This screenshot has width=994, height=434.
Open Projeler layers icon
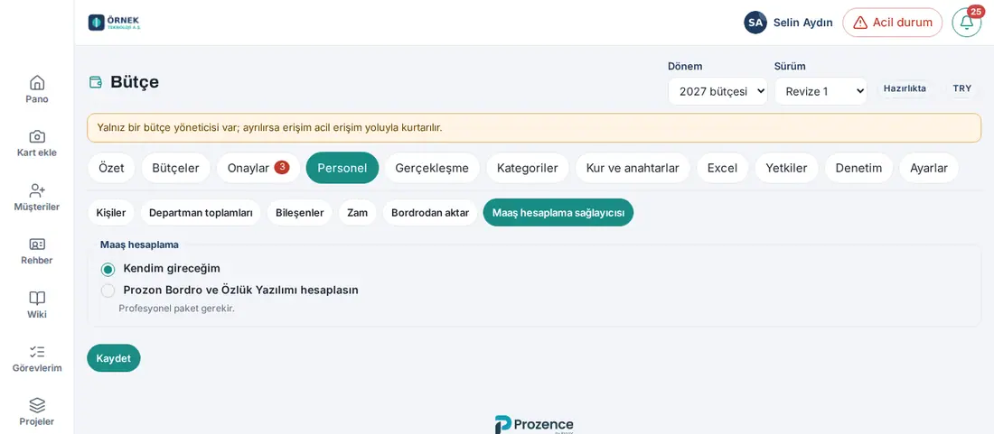click(37, 405)
